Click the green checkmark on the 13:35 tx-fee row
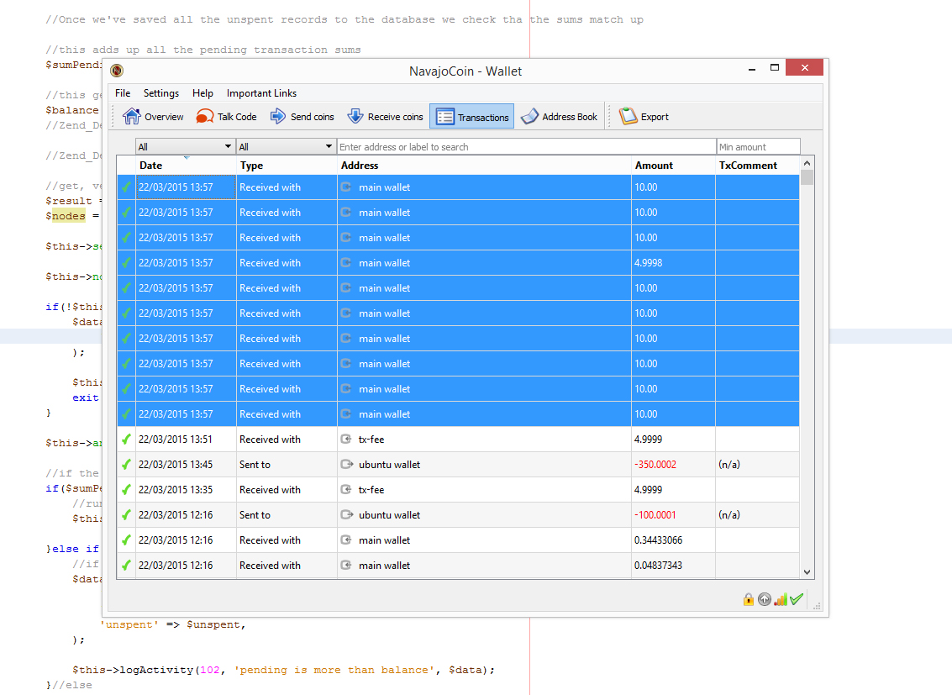 click(126, 490)
